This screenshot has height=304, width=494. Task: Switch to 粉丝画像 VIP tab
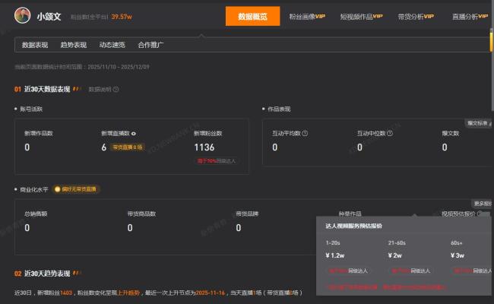click(x=307, y=16)
